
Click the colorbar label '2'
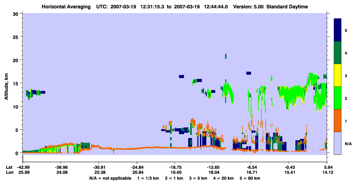coord(346,98)
